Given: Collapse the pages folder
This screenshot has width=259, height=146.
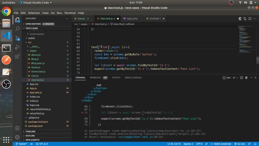Looking at the screenshot, I should pos(33,51).
